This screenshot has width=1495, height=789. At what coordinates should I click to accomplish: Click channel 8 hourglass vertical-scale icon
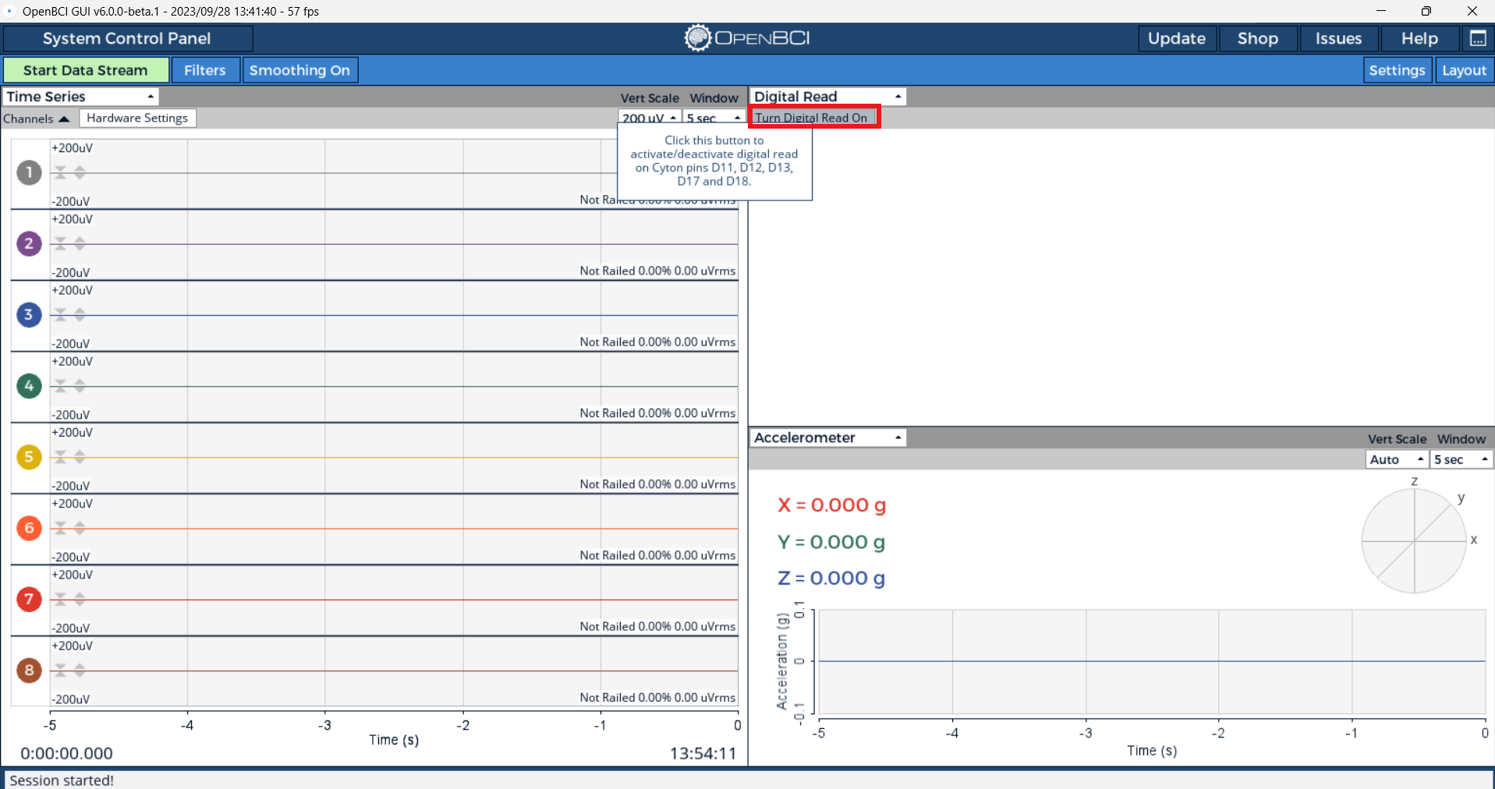(60, 670)
